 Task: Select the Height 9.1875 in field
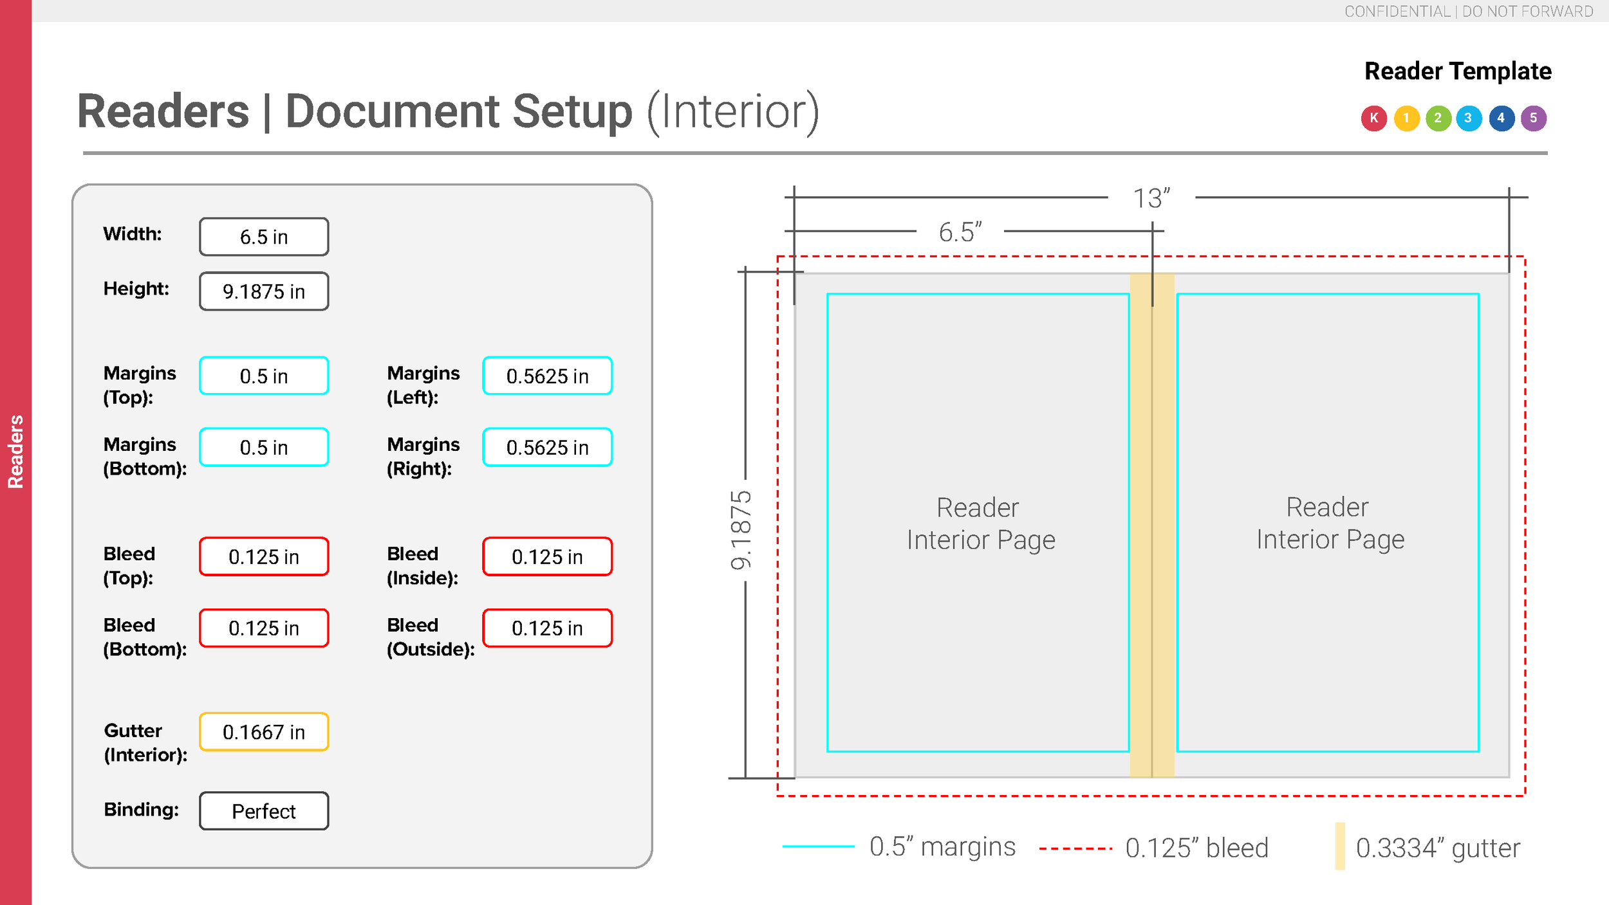coord(264,291)
